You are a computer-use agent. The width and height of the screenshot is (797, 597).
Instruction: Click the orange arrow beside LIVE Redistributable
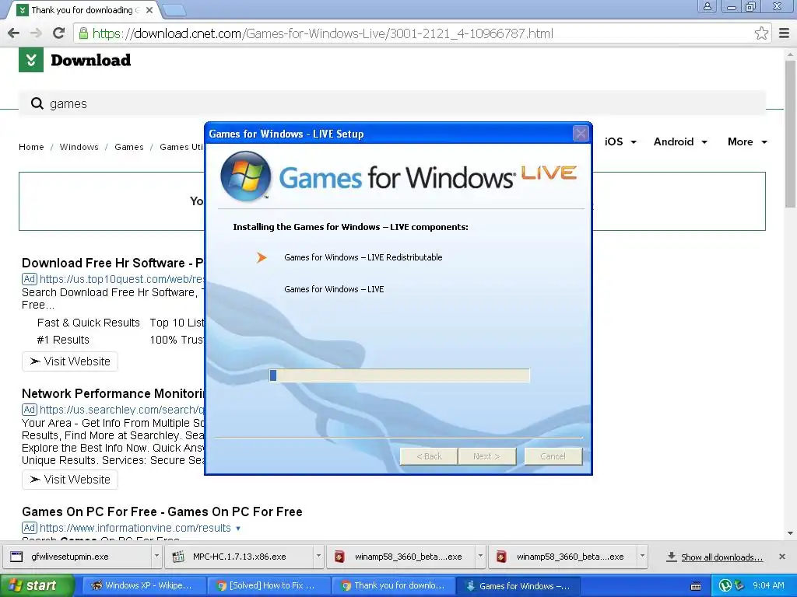[x=262, y=257]
